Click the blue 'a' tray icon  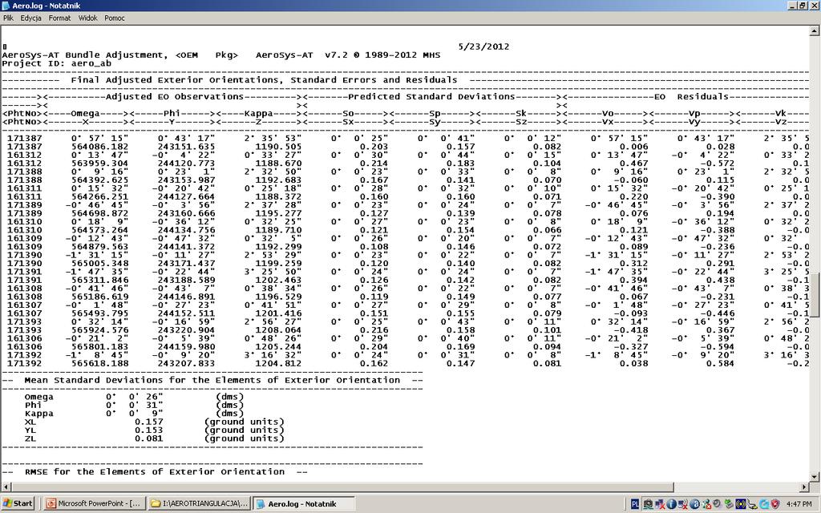(x=695, y=504)
